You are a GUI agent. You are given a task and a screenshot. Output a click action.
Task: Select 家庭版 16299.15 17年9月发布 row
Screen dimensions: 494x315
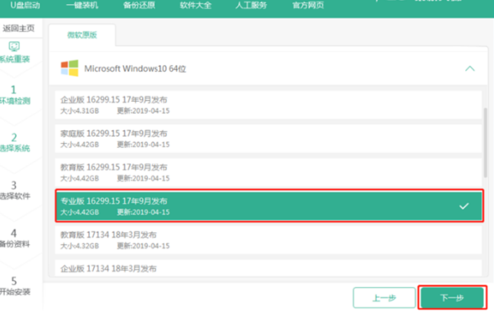pos(268,138)
